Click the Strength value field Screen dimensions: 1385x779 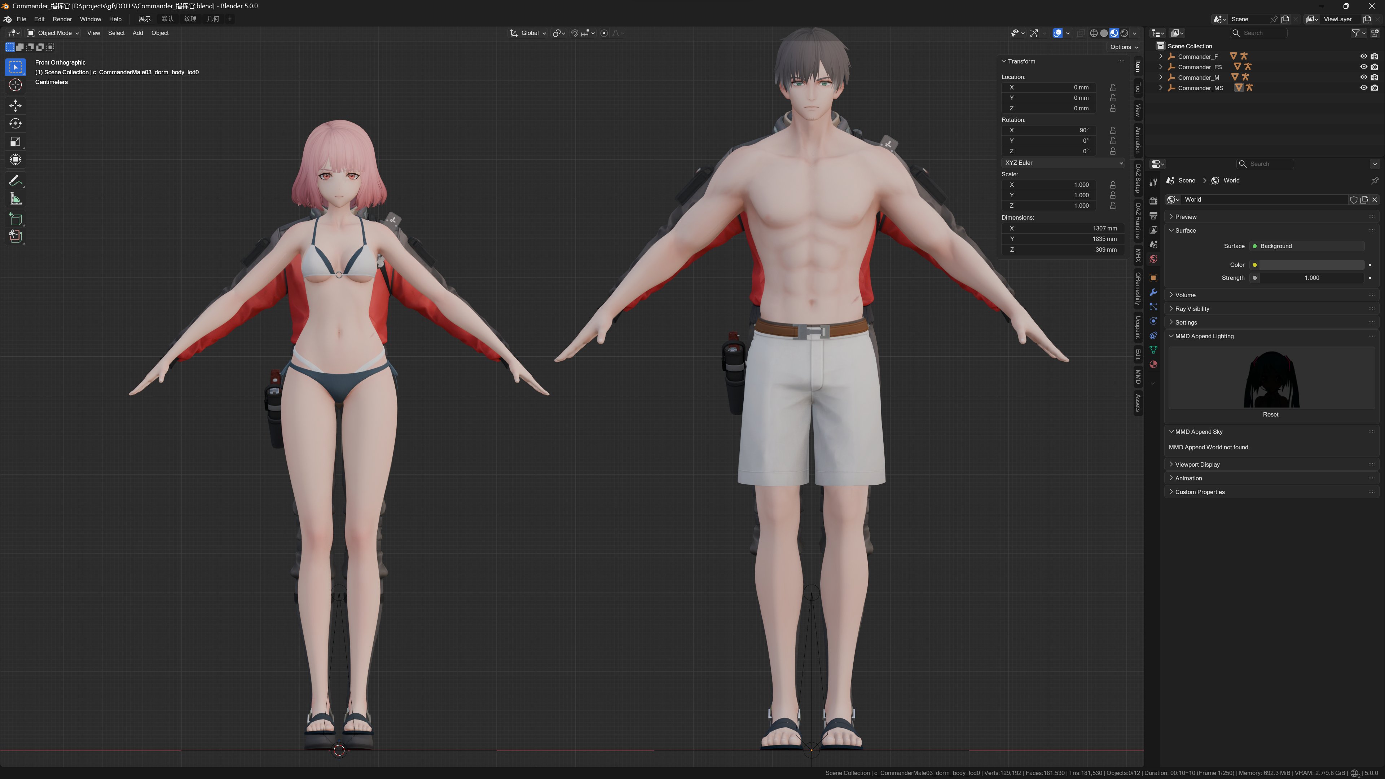(1311, 278)
